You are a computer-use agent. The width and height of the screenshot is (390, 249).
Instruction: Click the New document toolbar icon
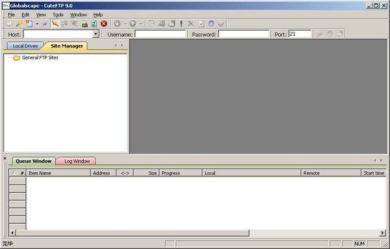pyautogui.click(x=29, y=24)
